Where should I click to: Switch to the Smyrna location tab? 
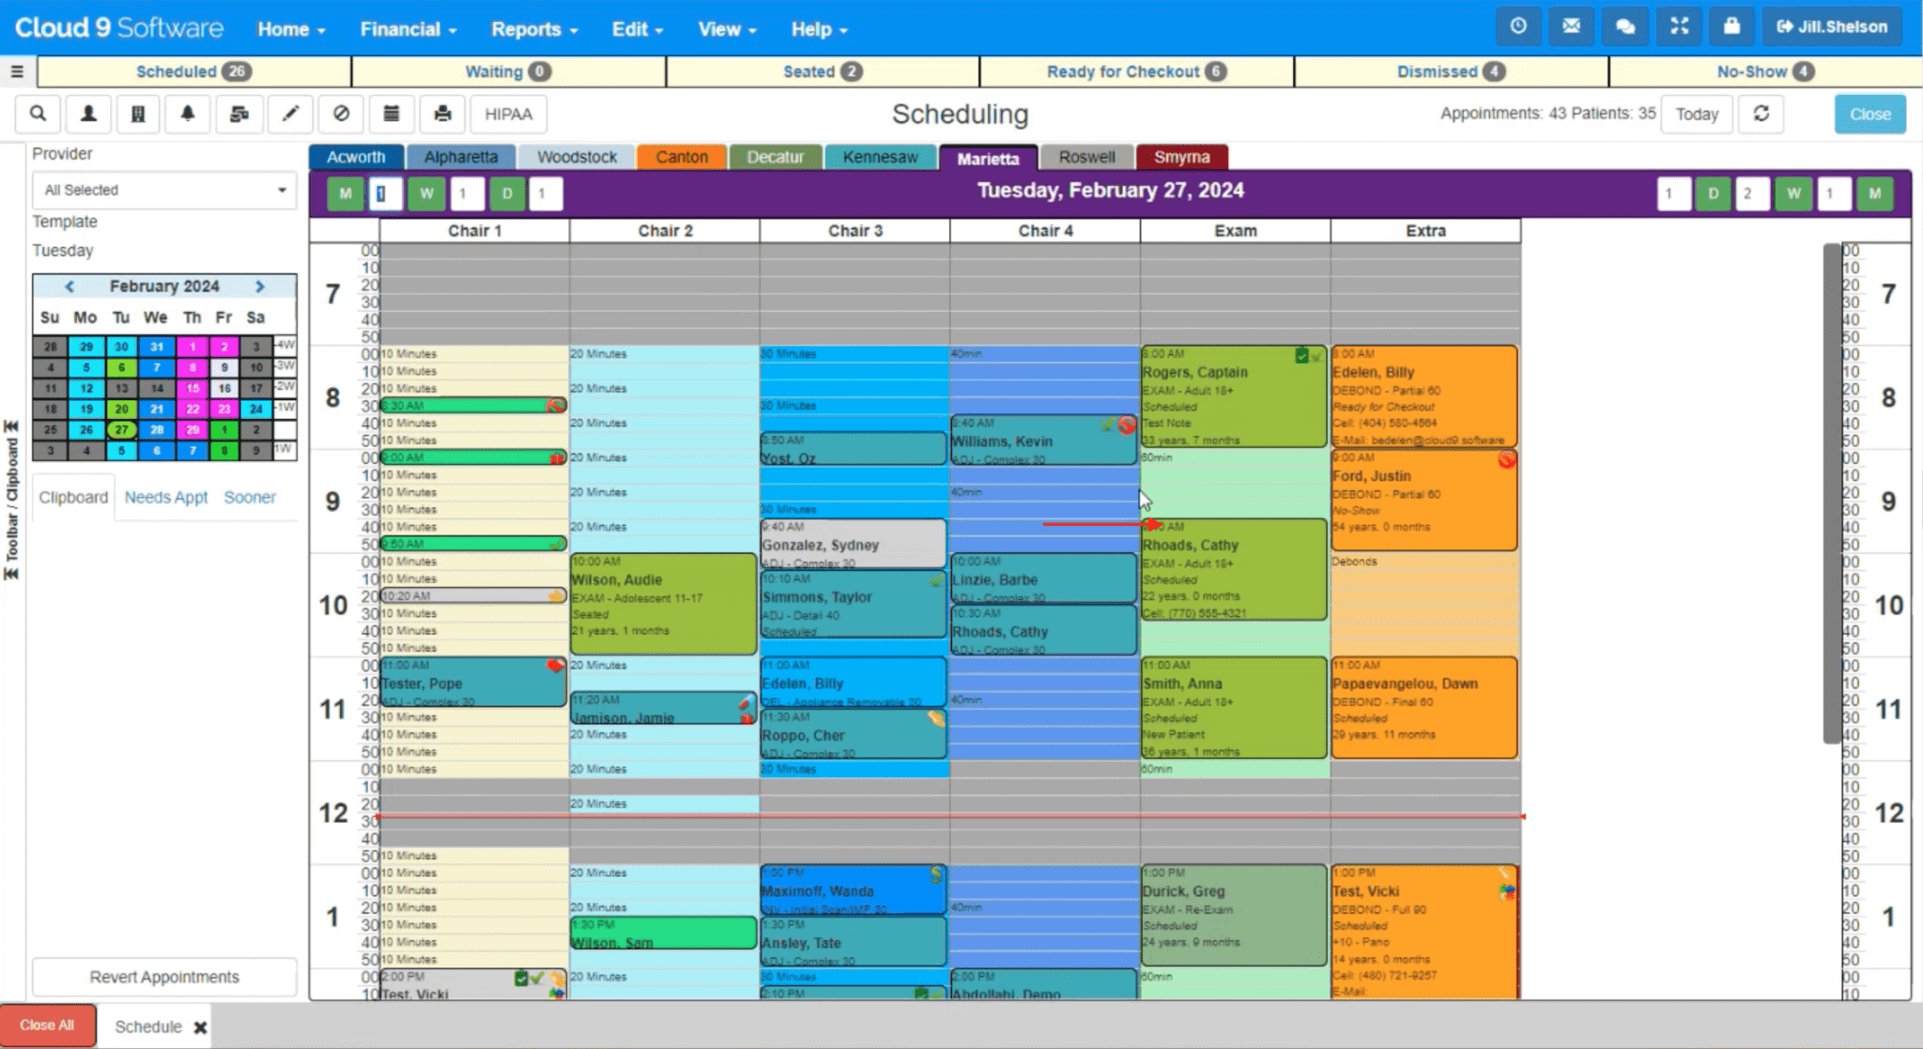(1181, 157)
